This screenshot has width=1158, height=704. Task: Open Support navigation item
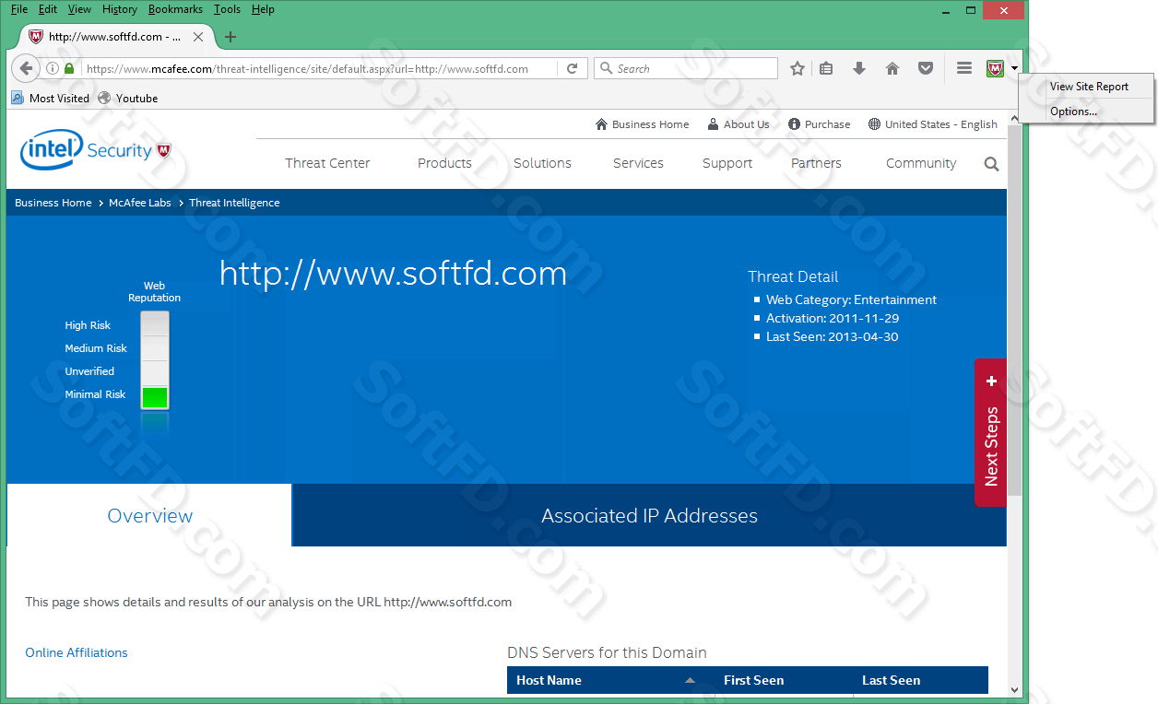[727, 163]
